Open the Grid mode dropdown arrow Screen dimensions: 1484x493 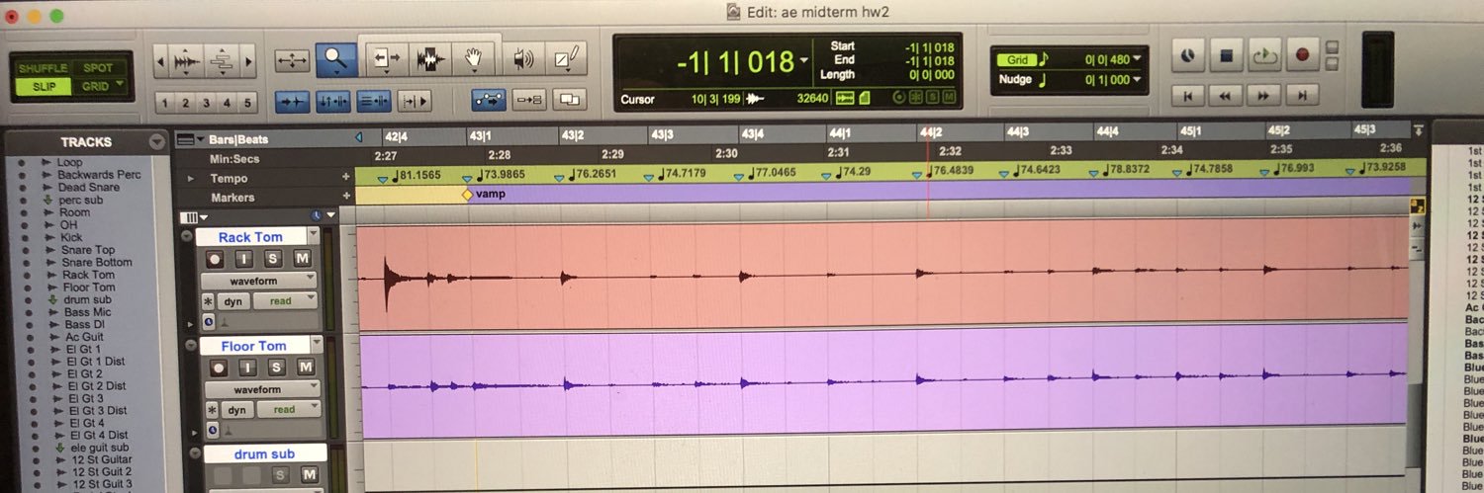pyautogui.click(x=121, y=85)
